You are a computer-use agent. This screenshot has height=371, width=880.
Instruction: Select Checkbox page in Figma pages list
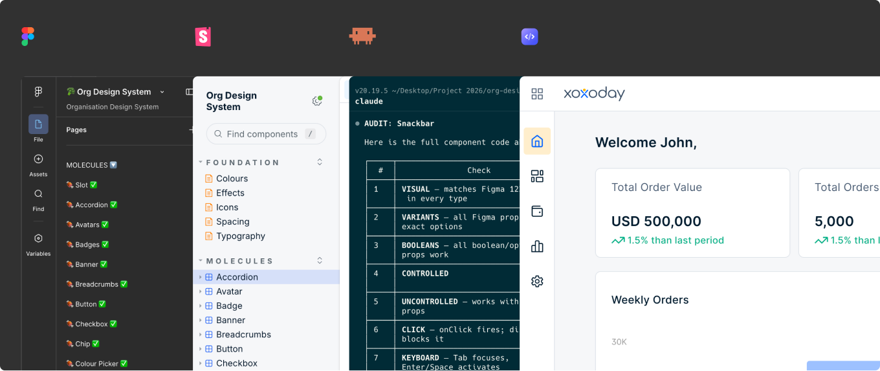[92, 324]
